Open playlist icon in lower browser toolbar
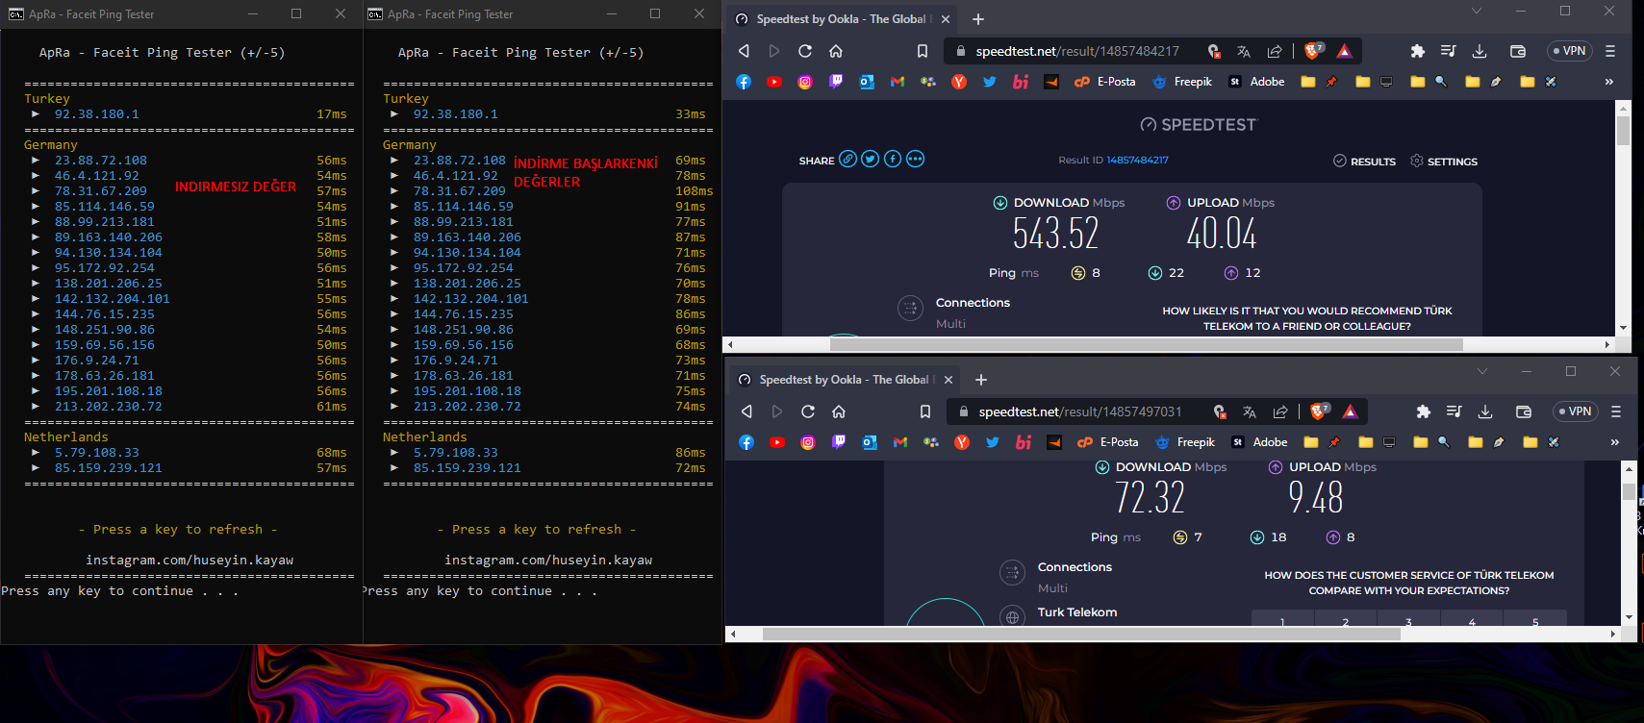 pyautogui.click(x=1454, y=411)
